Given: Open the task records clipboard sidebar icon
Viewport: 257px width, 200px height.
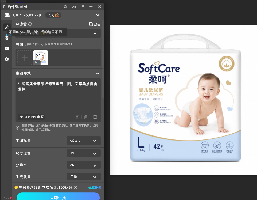Looking at the screenshot, I should click(x=7, y=48).
